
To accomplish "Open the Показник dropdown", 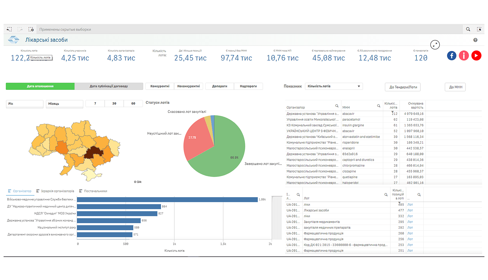I will (x=333, y=86).
